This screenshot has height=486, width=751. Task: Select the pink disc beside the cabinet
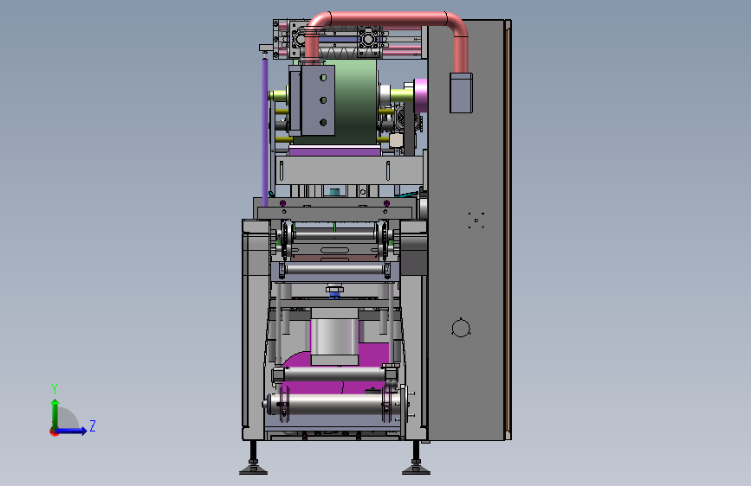point(420,96)
